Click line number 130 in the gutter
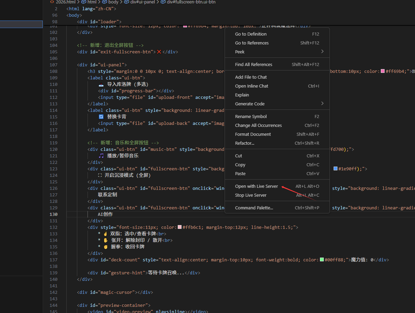The height and width of the screenshot is (313, 415). point(53,214)
